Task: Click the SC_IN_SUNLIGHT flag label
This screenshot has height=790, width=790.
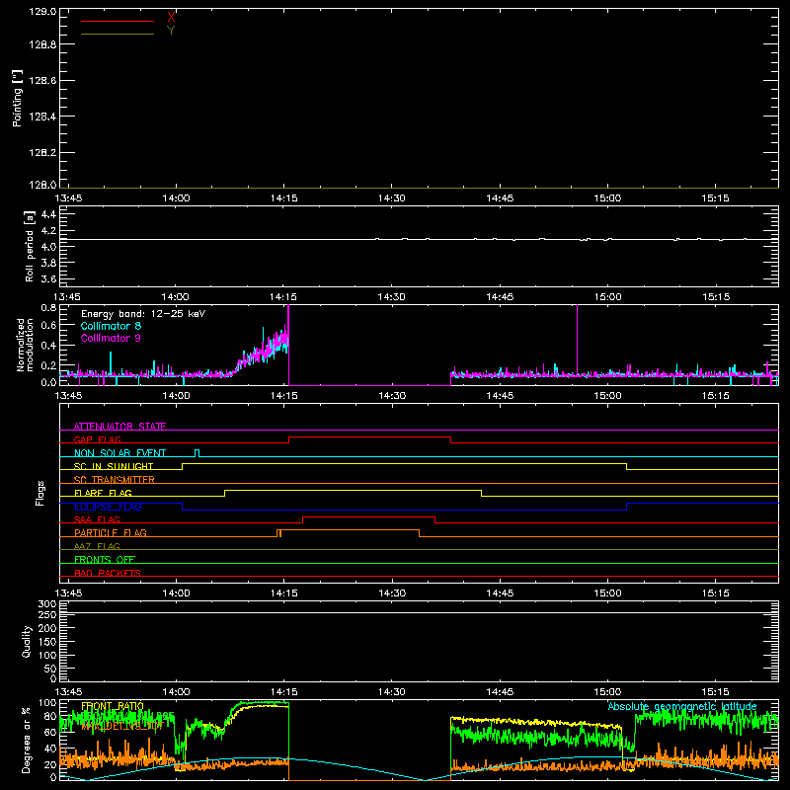Action: [113, 466]
